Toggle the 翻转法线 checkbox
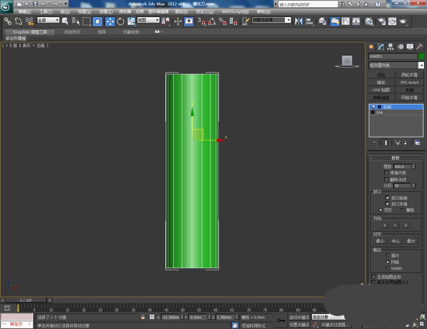Screen dimensions: 427x329 pos(386,179)
